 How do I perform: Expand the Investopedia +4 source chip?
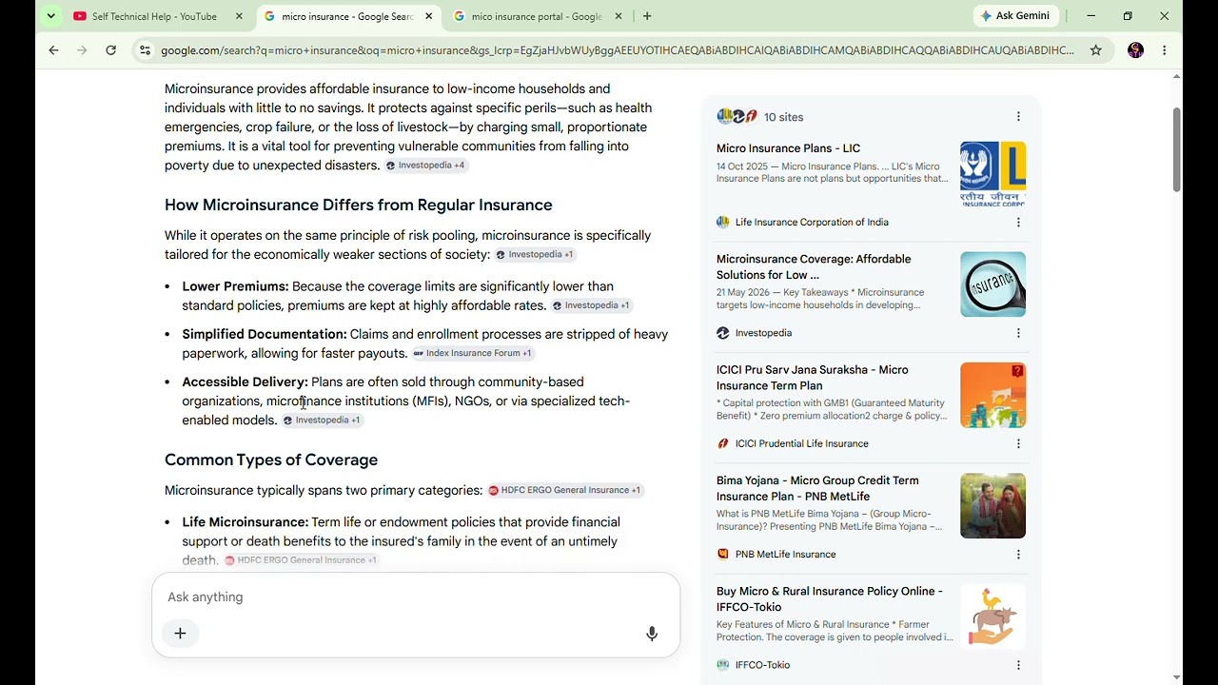426,166
